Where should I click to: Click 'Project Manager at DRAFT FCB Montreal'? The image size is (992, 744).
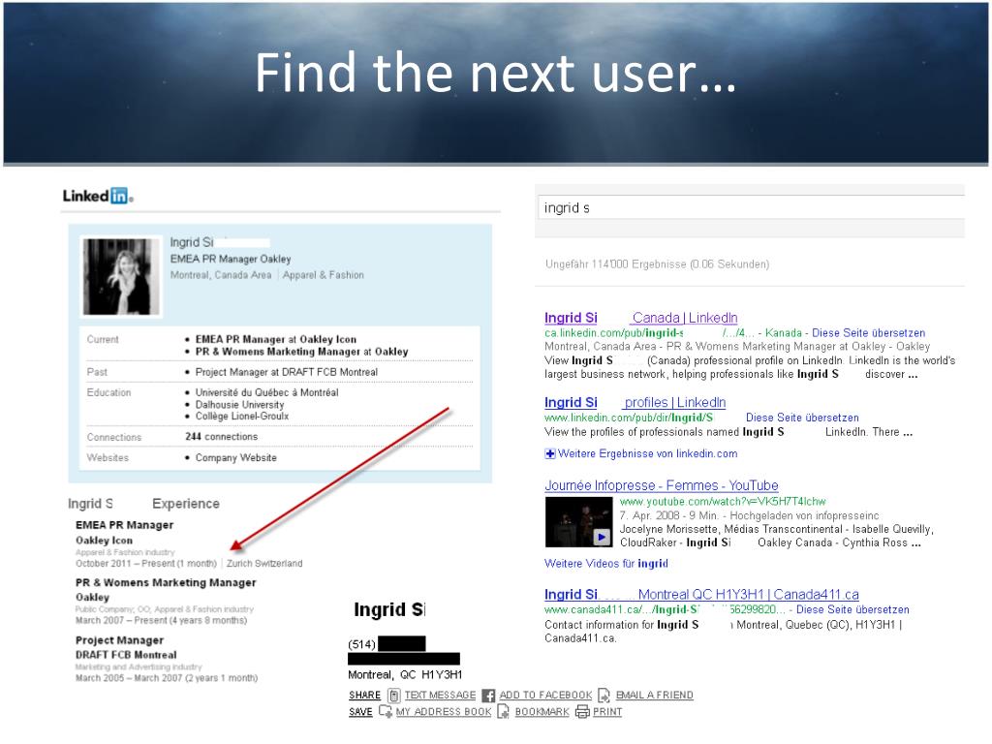pyautogui.click(x=287, y=372)
